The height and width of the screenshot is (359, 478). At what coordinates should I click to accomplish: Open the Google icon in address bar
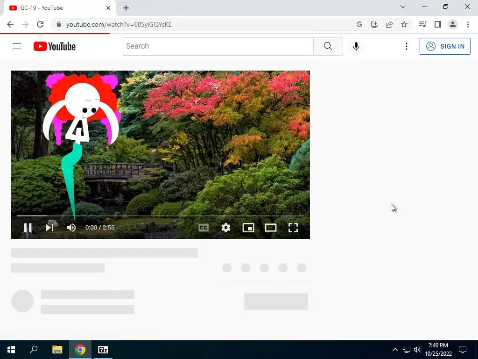tap(359, 24)
